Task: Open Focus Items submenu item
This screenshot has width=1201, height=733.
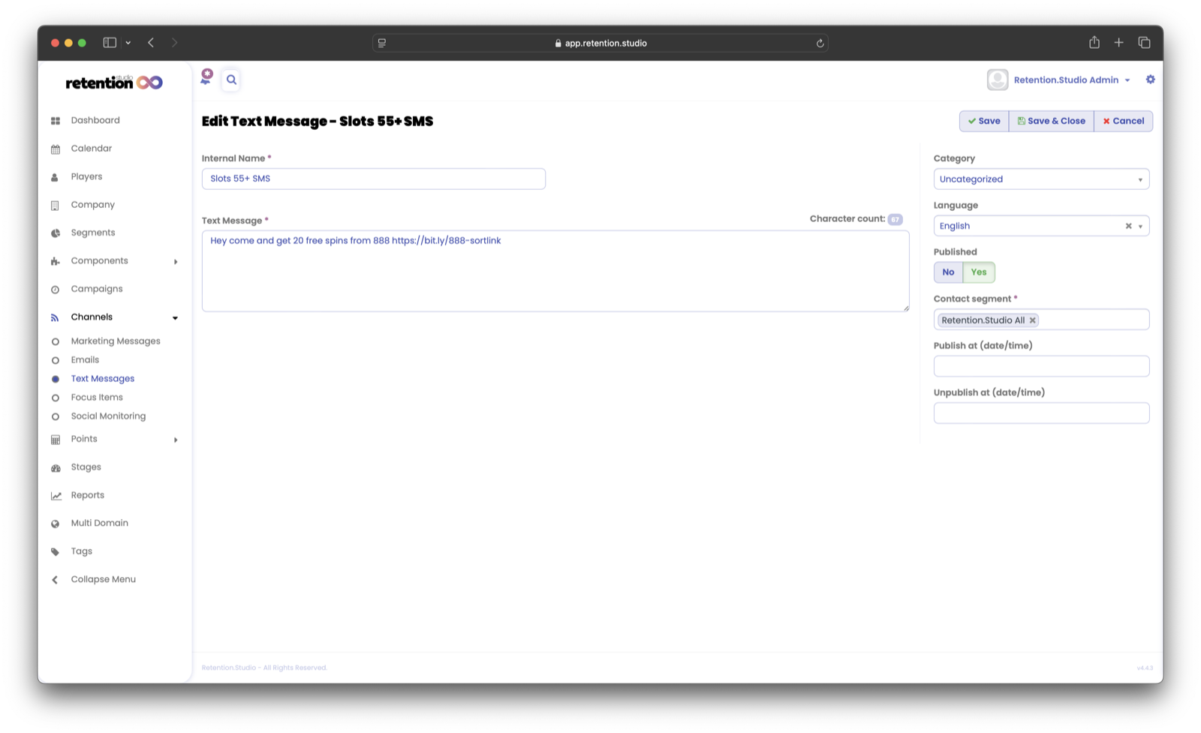Action: (97, 398)
